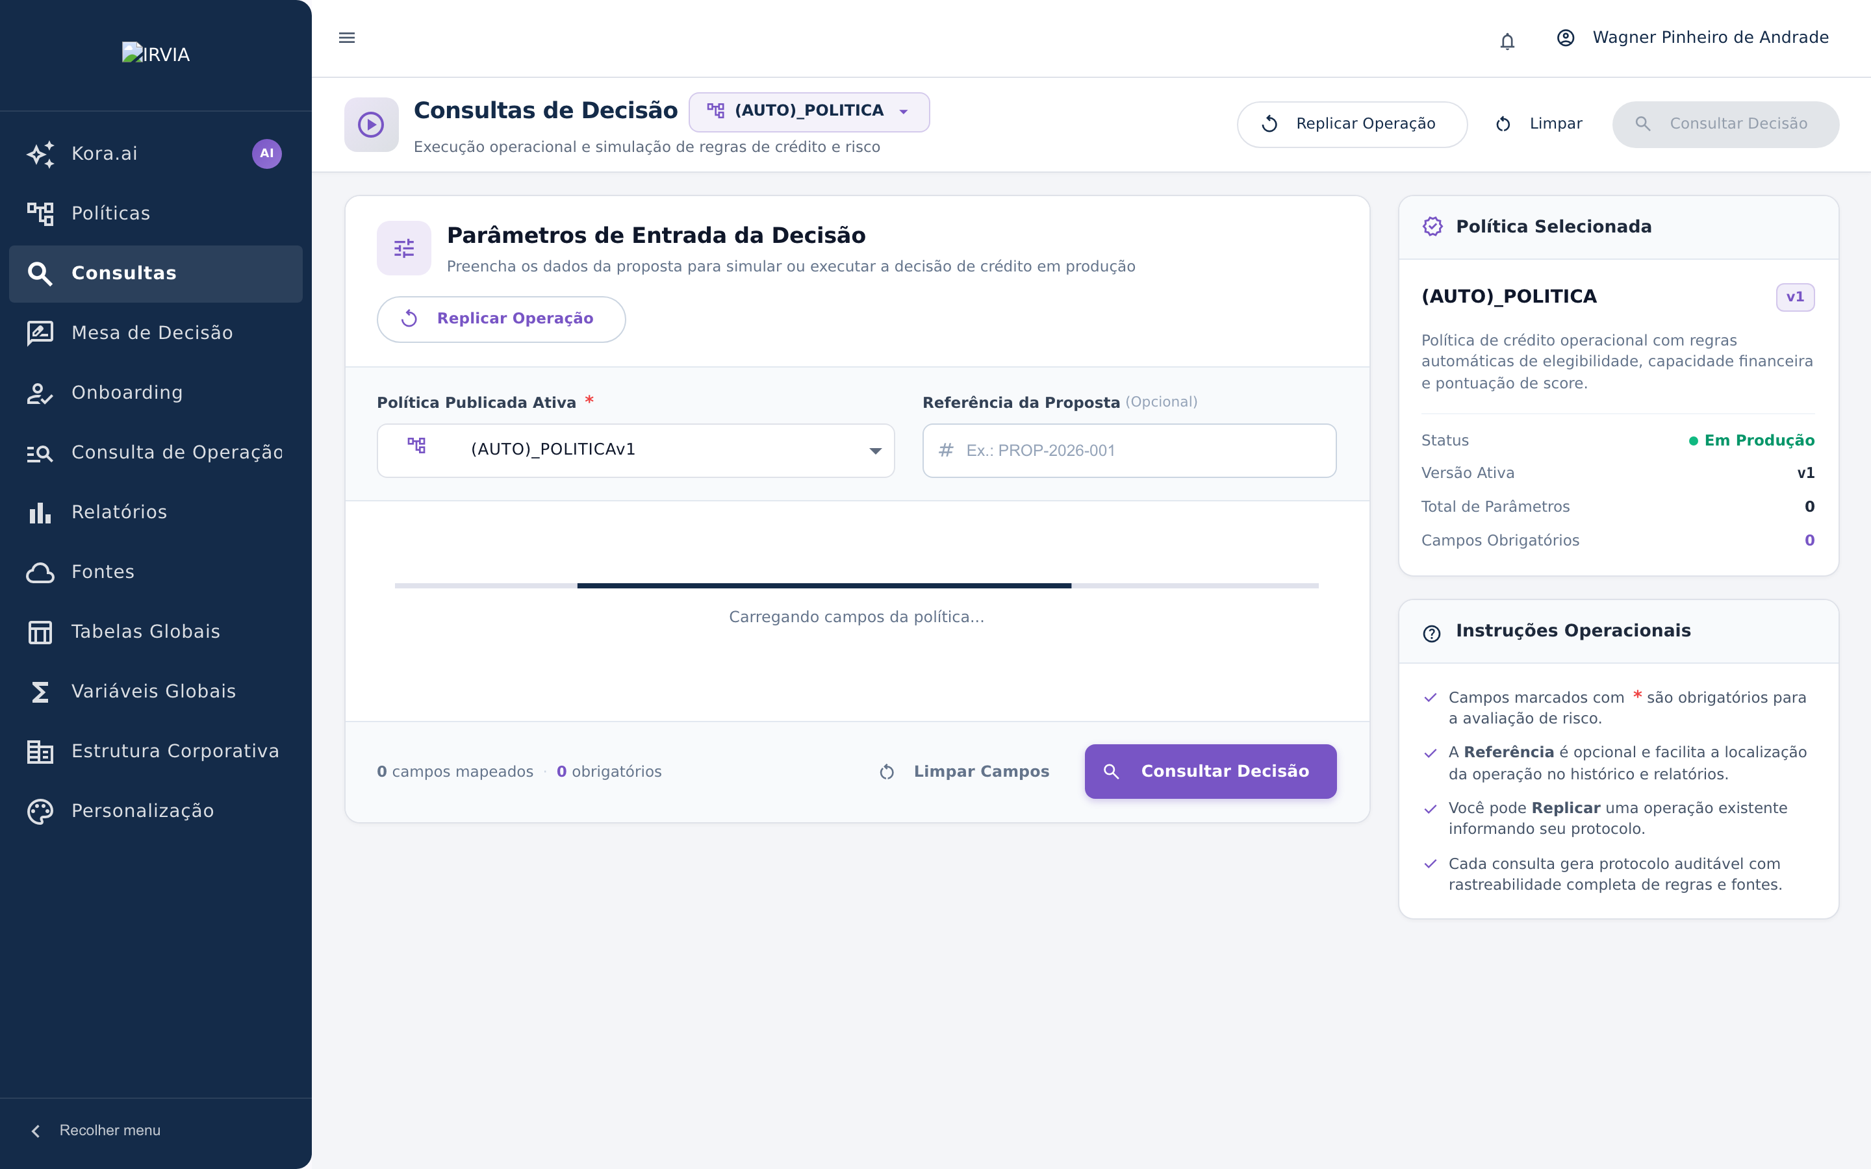Expand Política Publicada Ativa combo box

pyautogui.click(x=635, y=450)
